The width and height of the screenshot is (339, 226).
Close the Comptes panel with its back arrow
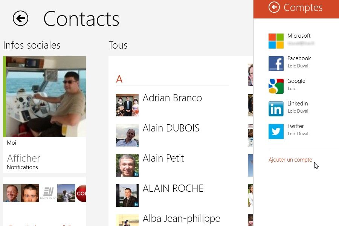coord(274,7)
